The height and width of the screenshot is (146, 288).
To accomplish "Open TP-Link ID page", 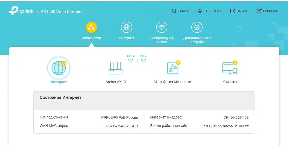I will coord(209,11).
